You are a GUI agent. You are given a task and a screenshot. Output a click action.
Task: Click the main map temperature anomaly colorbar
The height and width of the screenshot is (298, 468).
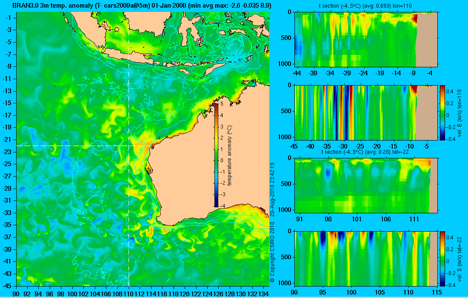point(217,155)
